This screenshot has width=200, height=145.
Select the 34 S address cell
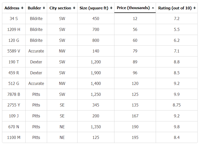tap(14, 19)
